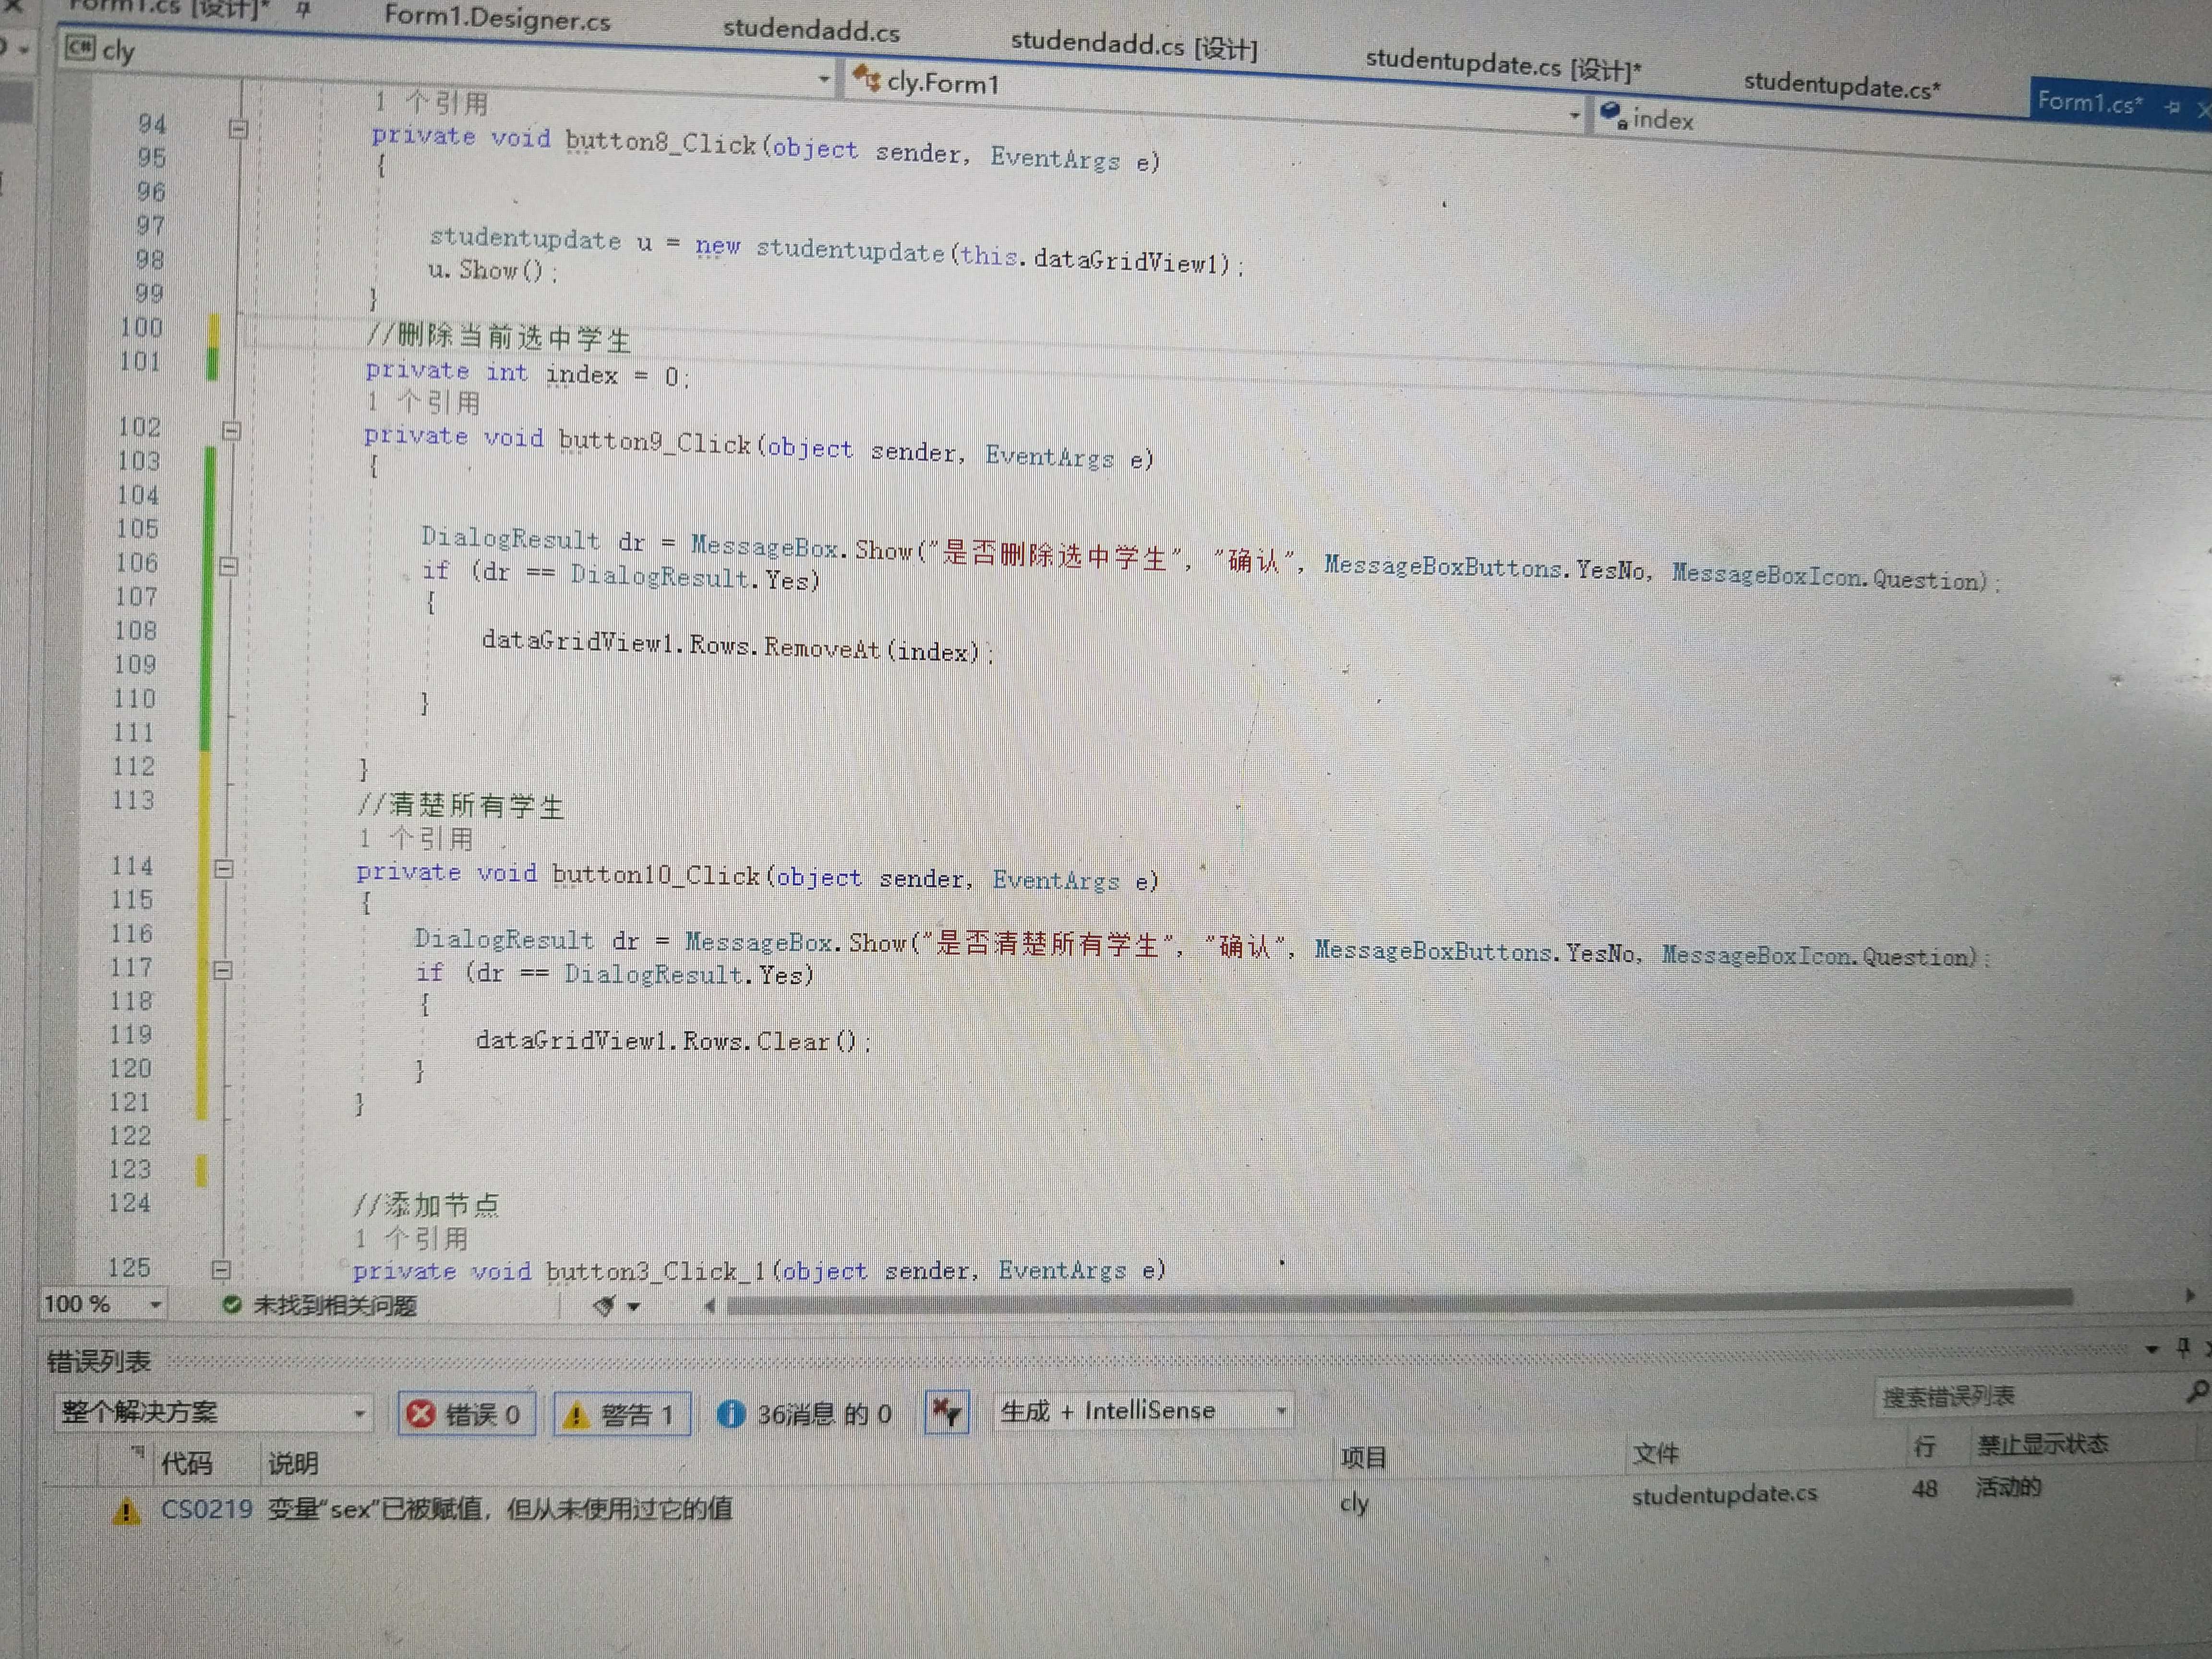Switch to the studentupdate.cs* code tab
Viewport: 2212px width, 1659px height.
(1841, 86)
